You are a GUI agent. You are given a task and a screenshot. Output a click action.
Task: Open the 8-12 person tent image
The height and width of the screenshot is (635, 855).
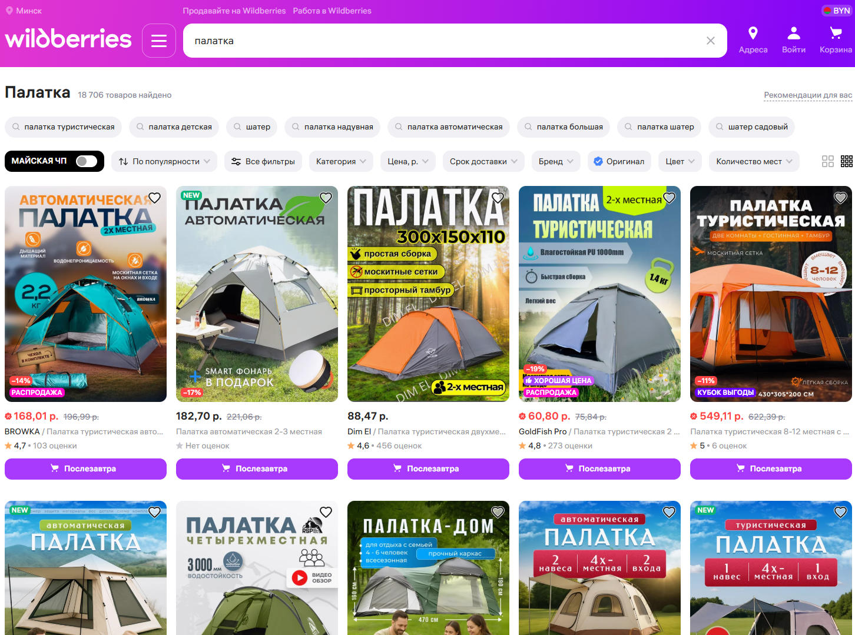tap(771, 294)
